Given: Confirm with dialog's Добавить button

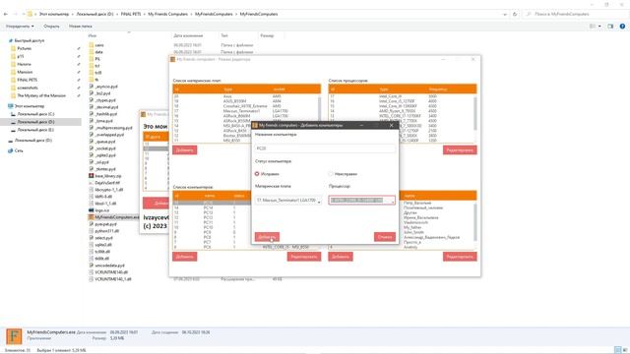Looking at the screenshot, I should tap(267, 237).
